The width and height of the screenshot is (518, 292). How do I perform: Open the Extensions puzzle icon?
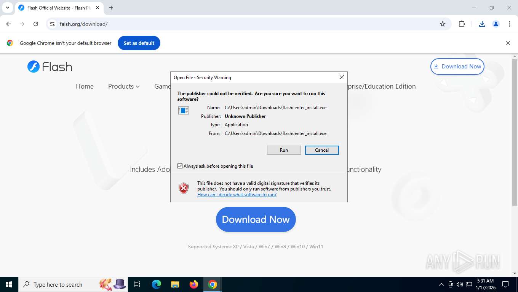(x=462, y=24)
